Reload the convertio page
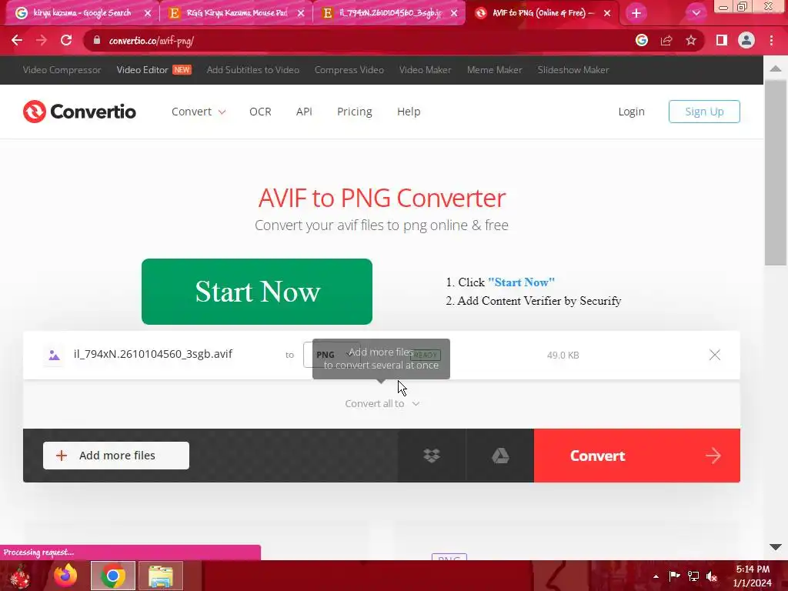The image size is (788, 591). coord(66,40)
